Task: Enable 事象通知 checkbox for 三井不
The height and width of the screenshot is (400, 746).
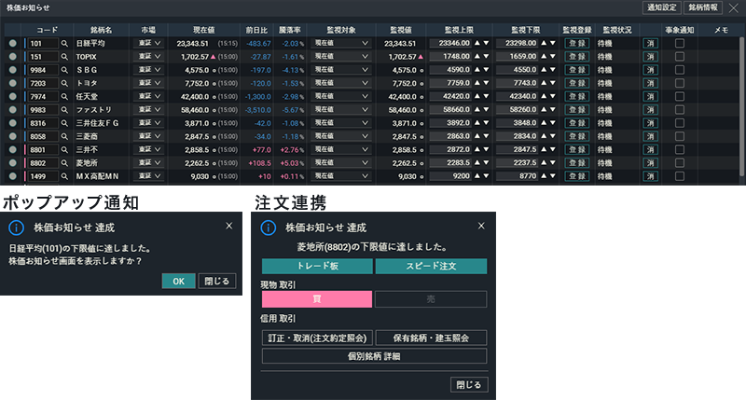Action: click(x=680, y=150)
